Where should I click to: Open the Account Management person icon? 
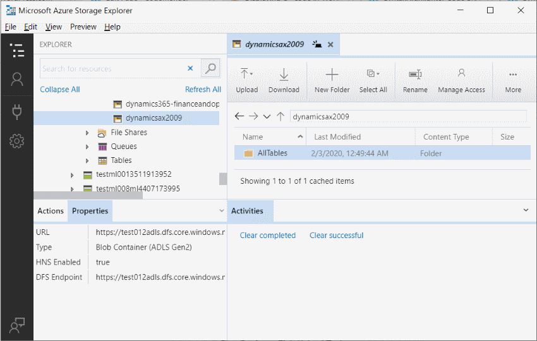17,80
